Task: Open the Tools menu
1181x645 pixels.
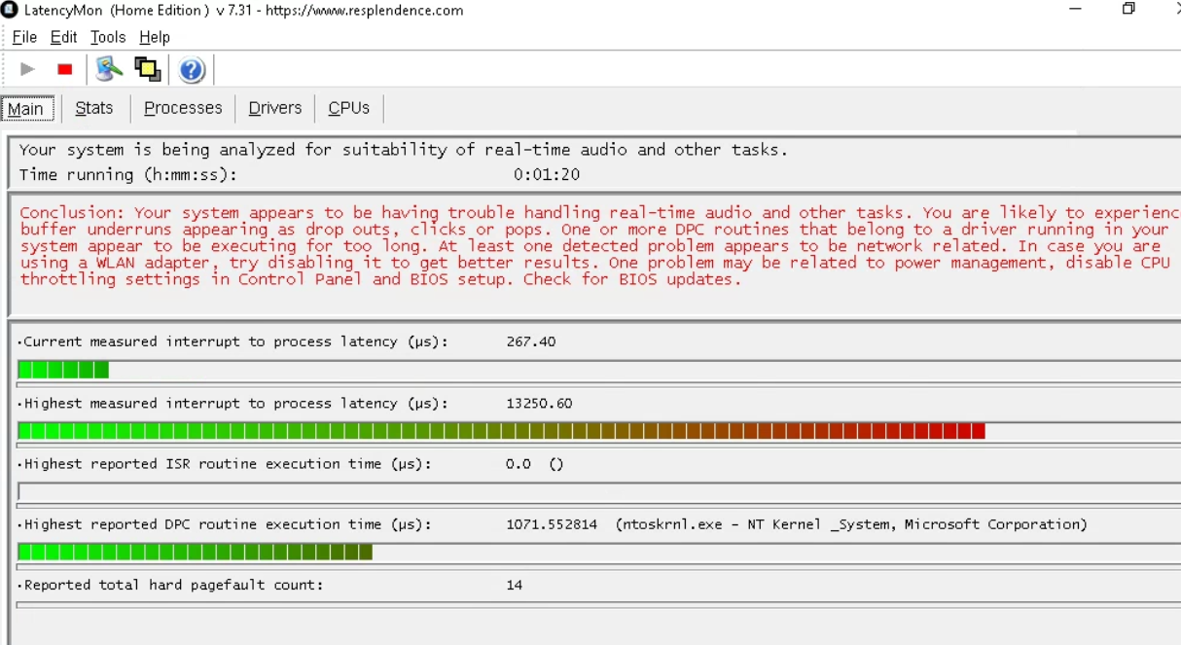Action: coord(108,37)
